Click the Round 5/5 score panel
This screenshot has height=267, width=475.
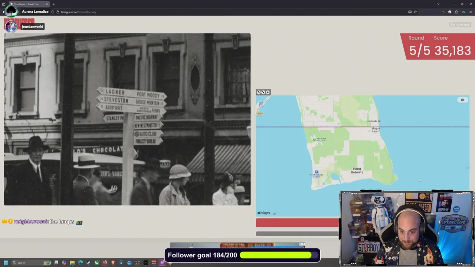coord(438,46)
